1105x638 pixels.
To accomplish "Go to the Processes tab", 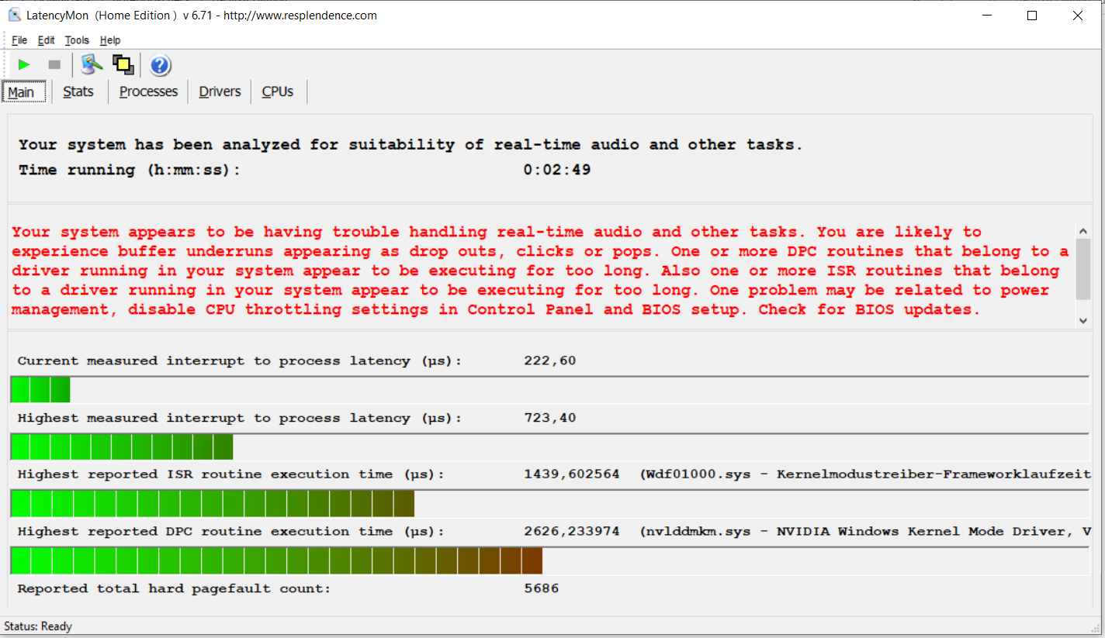I will [148, 91].
